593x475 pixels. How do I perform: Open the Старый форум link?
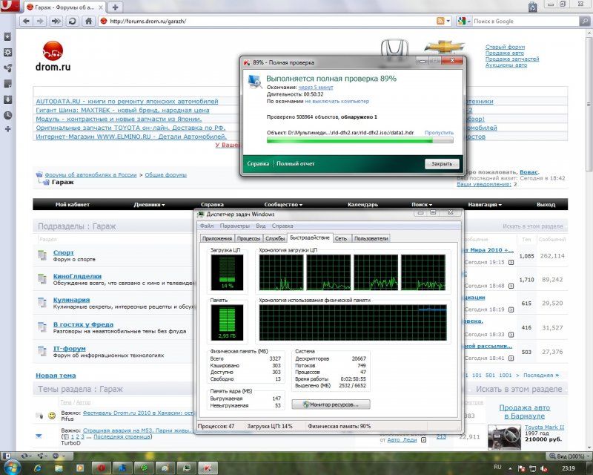point(505,47)
